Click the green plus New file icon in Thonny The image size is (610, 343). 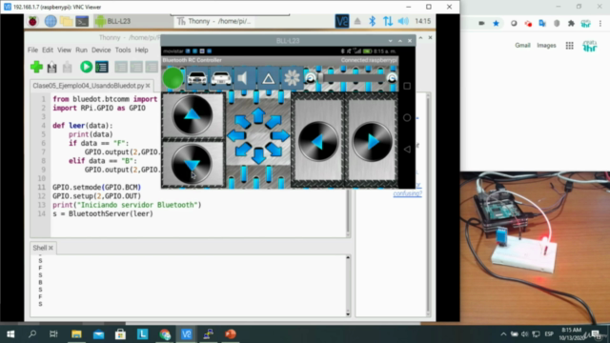[36, 67]
